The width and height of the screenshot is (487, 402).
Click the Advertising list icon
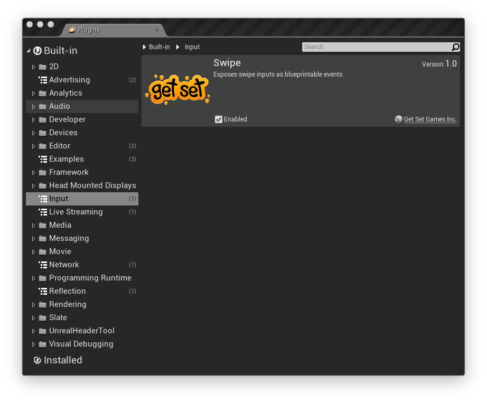tap(43, 80)
